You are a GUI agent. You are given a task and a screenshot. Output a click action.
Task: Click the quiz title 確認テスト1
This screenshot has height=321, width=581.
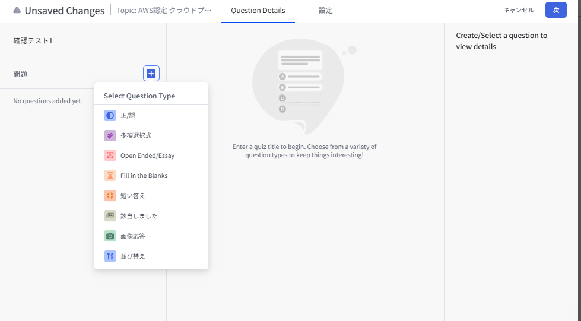point(33,41)
